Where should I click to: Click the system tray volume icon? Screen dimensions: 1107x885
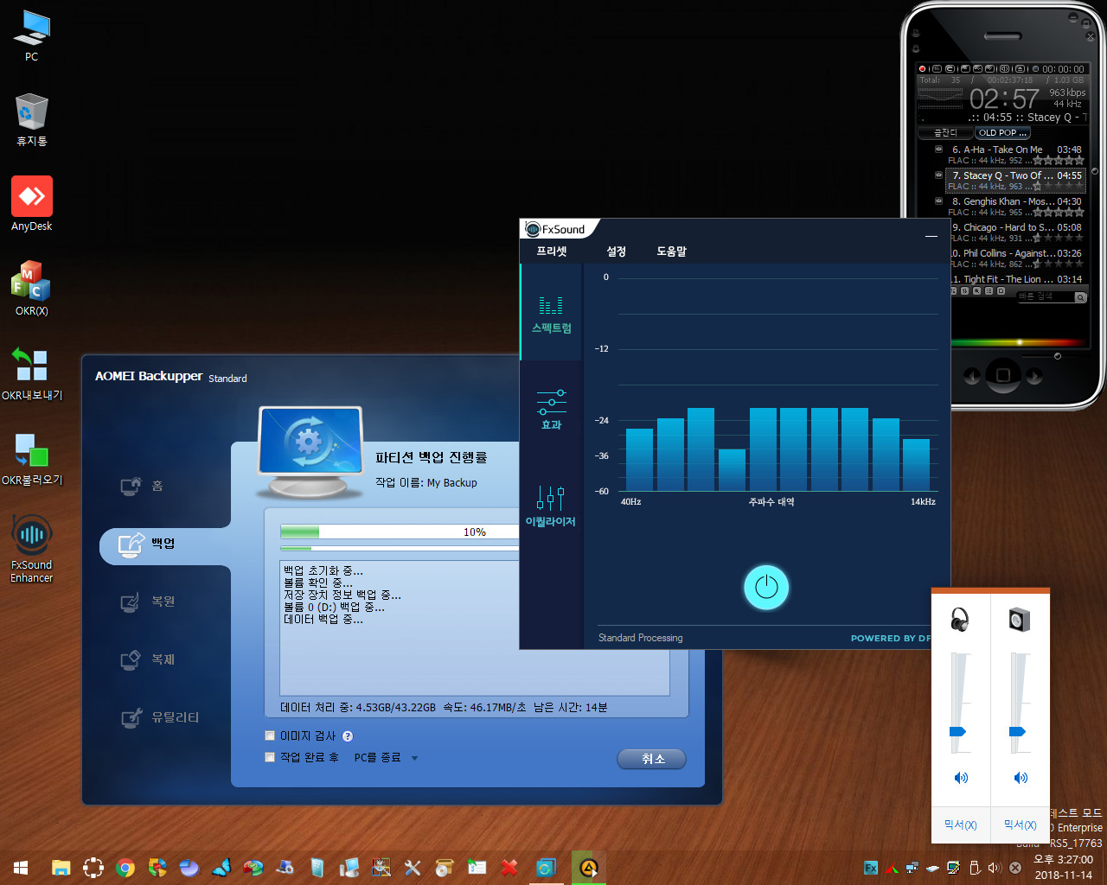click(994, 868)
